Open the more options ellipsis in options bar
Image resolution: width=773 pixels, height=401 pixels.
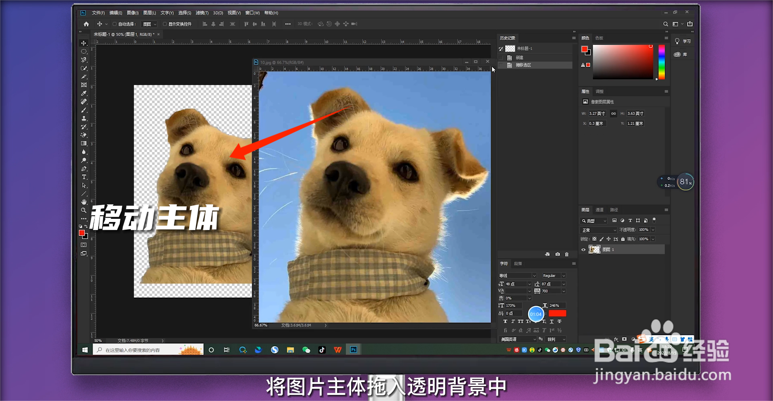[287, 24]
